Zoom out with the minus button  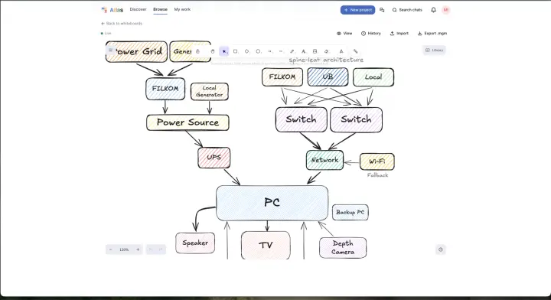[x=111, y=249]
